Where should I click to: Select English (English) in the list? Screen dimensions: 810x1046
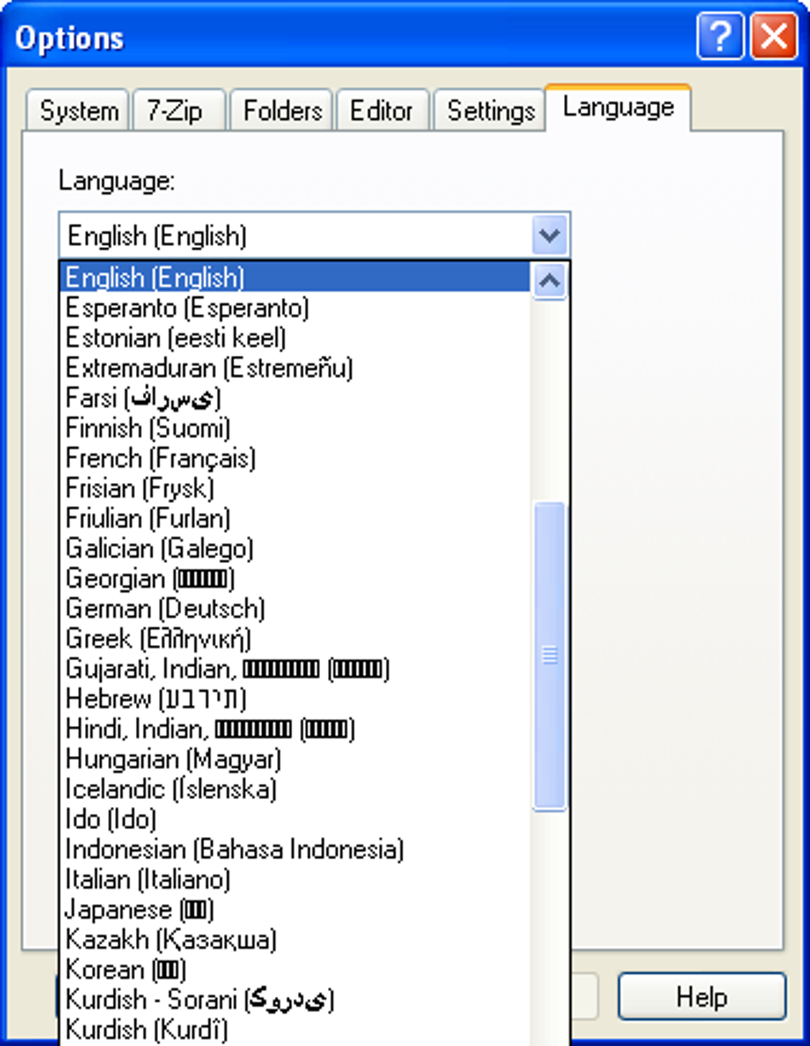pos(295,277)
